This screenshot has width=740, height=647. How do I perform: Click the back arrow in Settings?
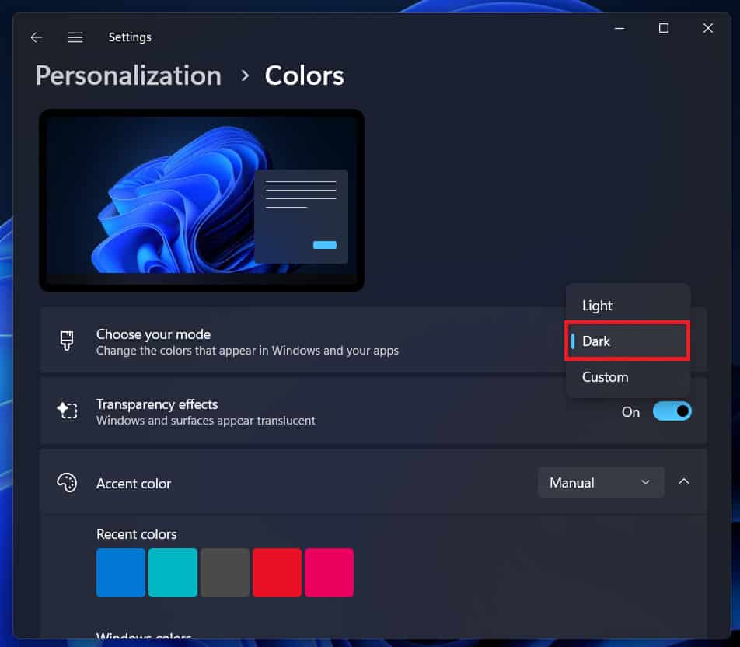37,37
